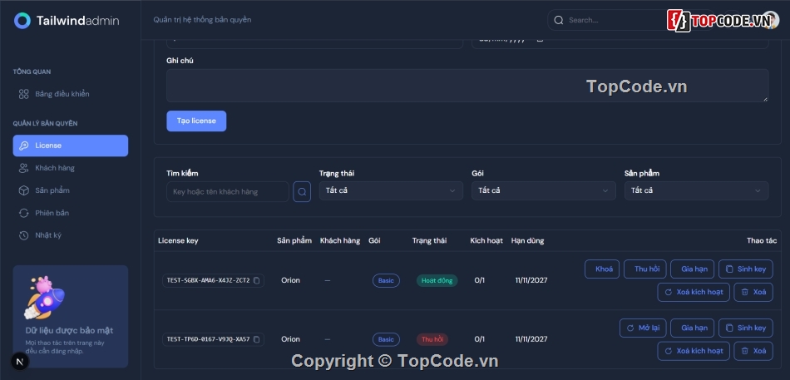Click the rocket illustration in sidebar card
790x380 pixels.
click(x=44, y=298)
